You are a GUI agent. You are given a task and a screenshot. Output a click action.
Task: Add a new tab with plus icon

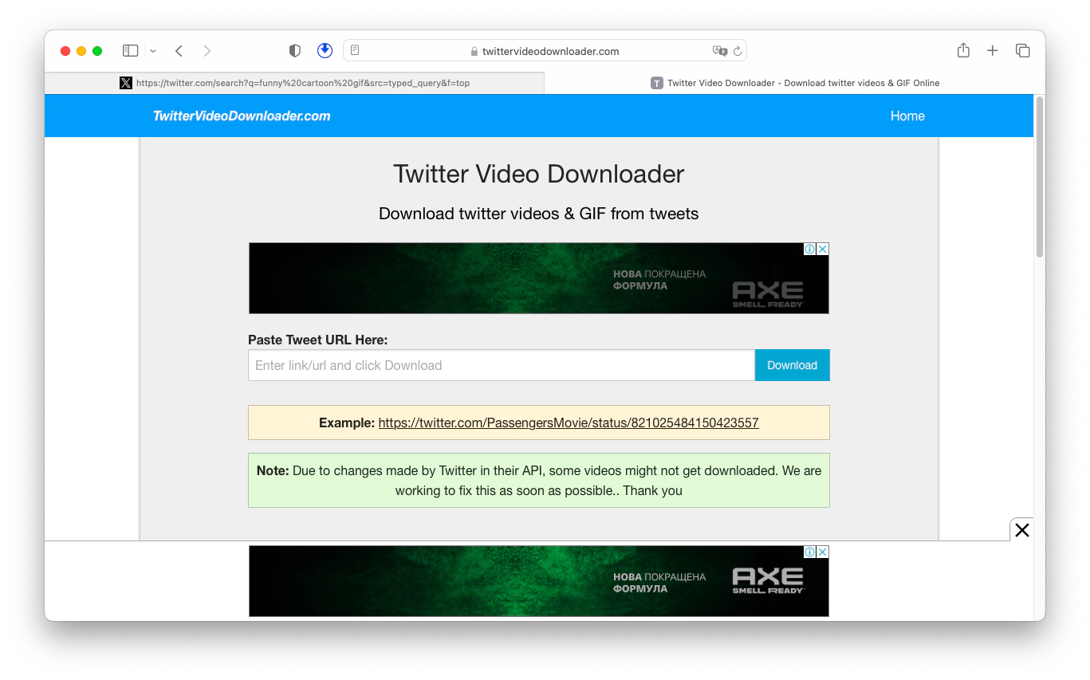(x=993, y=51)
